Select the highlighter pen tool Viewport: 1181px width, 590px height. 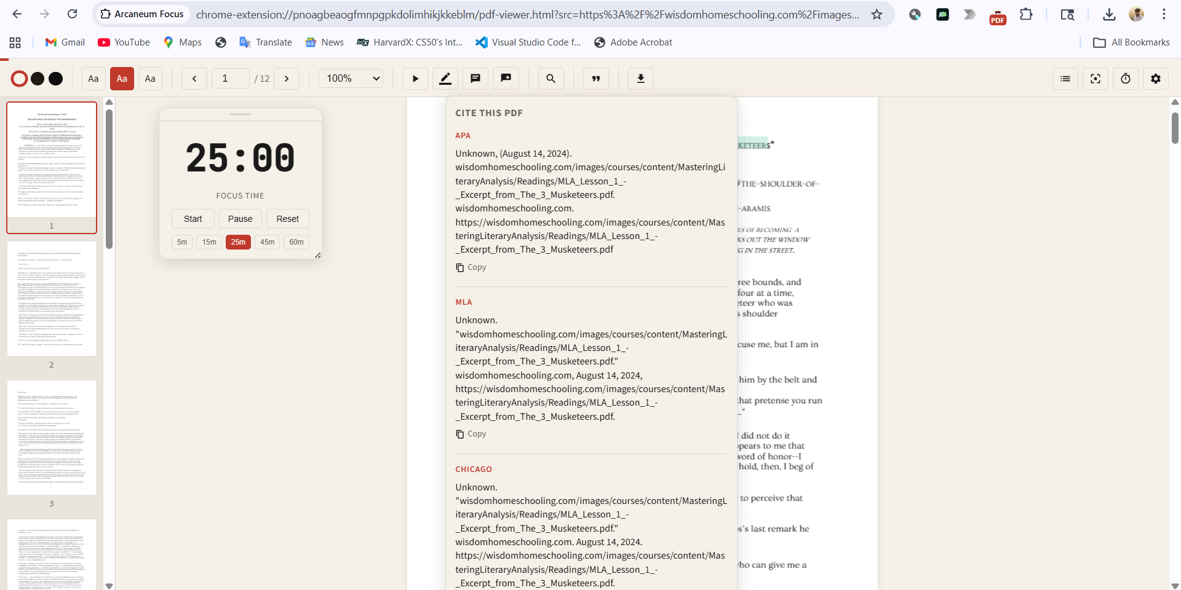445,79
